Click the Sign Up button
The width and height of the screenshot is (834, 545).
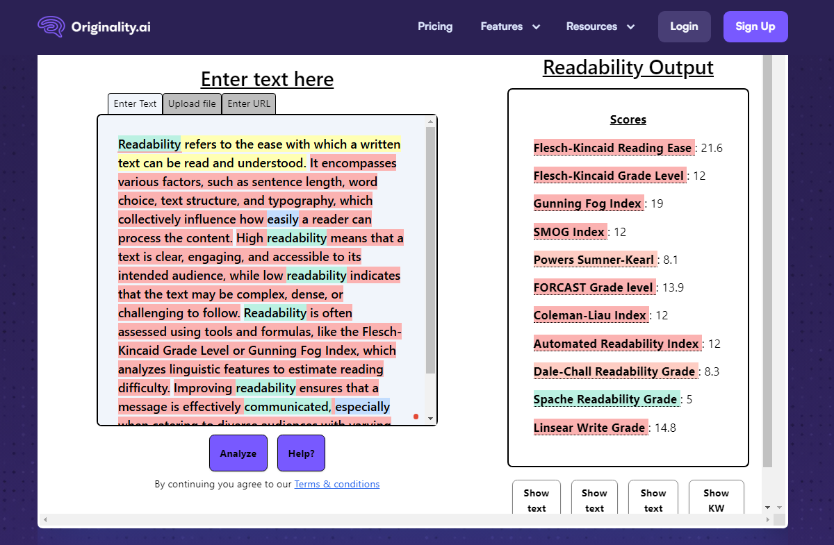point(755,26)
